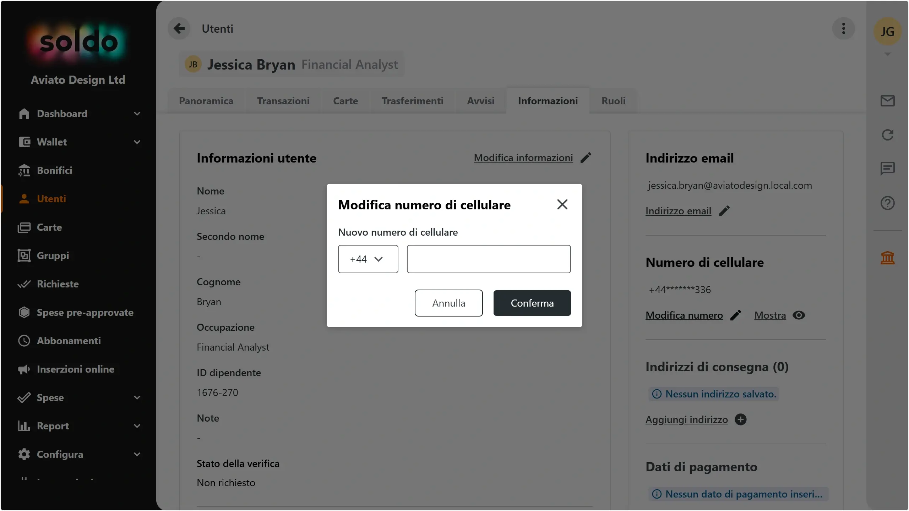The height and width of the screenshot is (511, 909).
Task: Click the refresh icon in right rail
Action: point(887,135)
